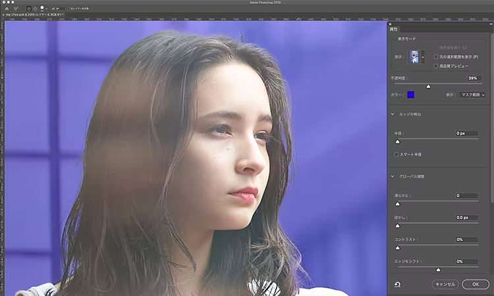Click the エッジをシフト slider handle
This screenshot has height=296, width=494.
point(438,270)
